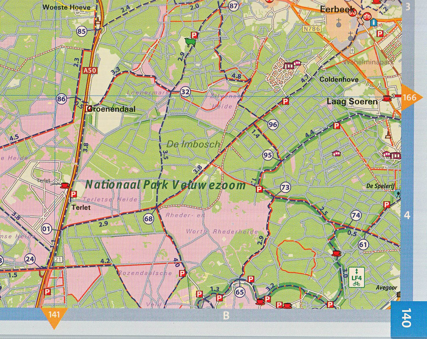The width and height of the screenshot is (427, 339).
Task: Select cycle junction node 85
Action: pyautogui.click(x=82, y=31)
